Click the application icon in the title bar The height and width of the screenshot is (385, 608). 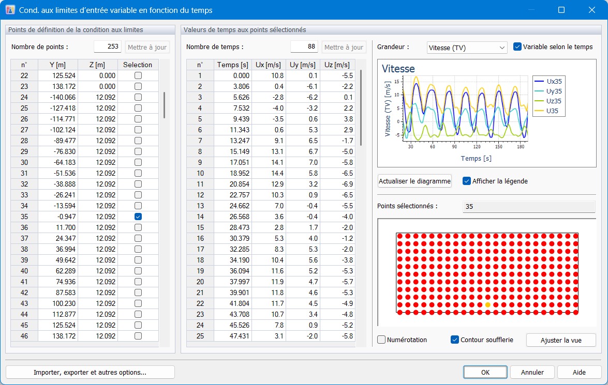click(10, 10)
